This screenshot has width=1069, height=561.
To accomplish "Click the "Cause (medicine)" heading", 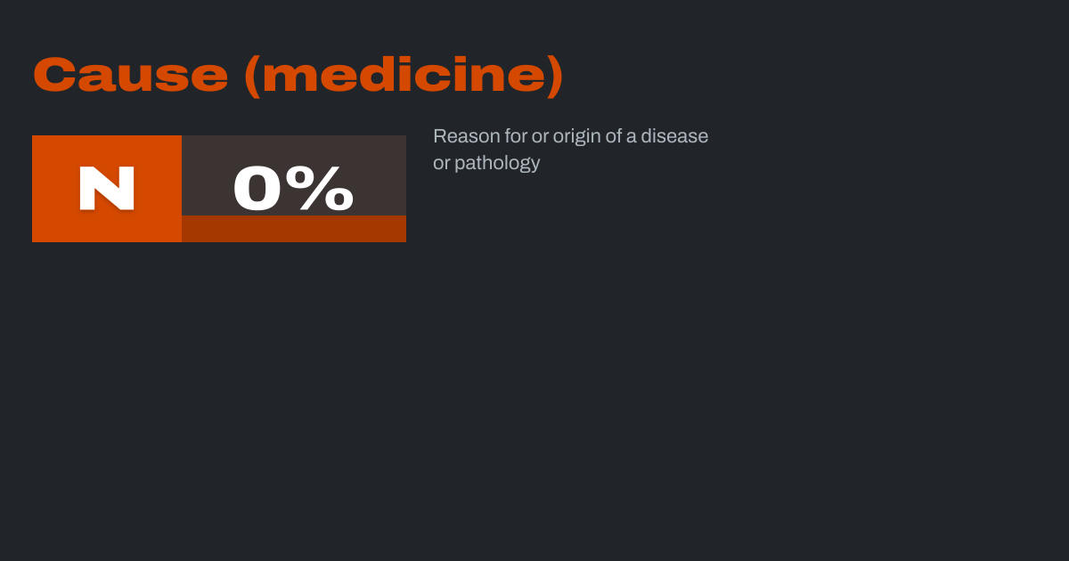I will pyautogui.click(x=298, y=75).
